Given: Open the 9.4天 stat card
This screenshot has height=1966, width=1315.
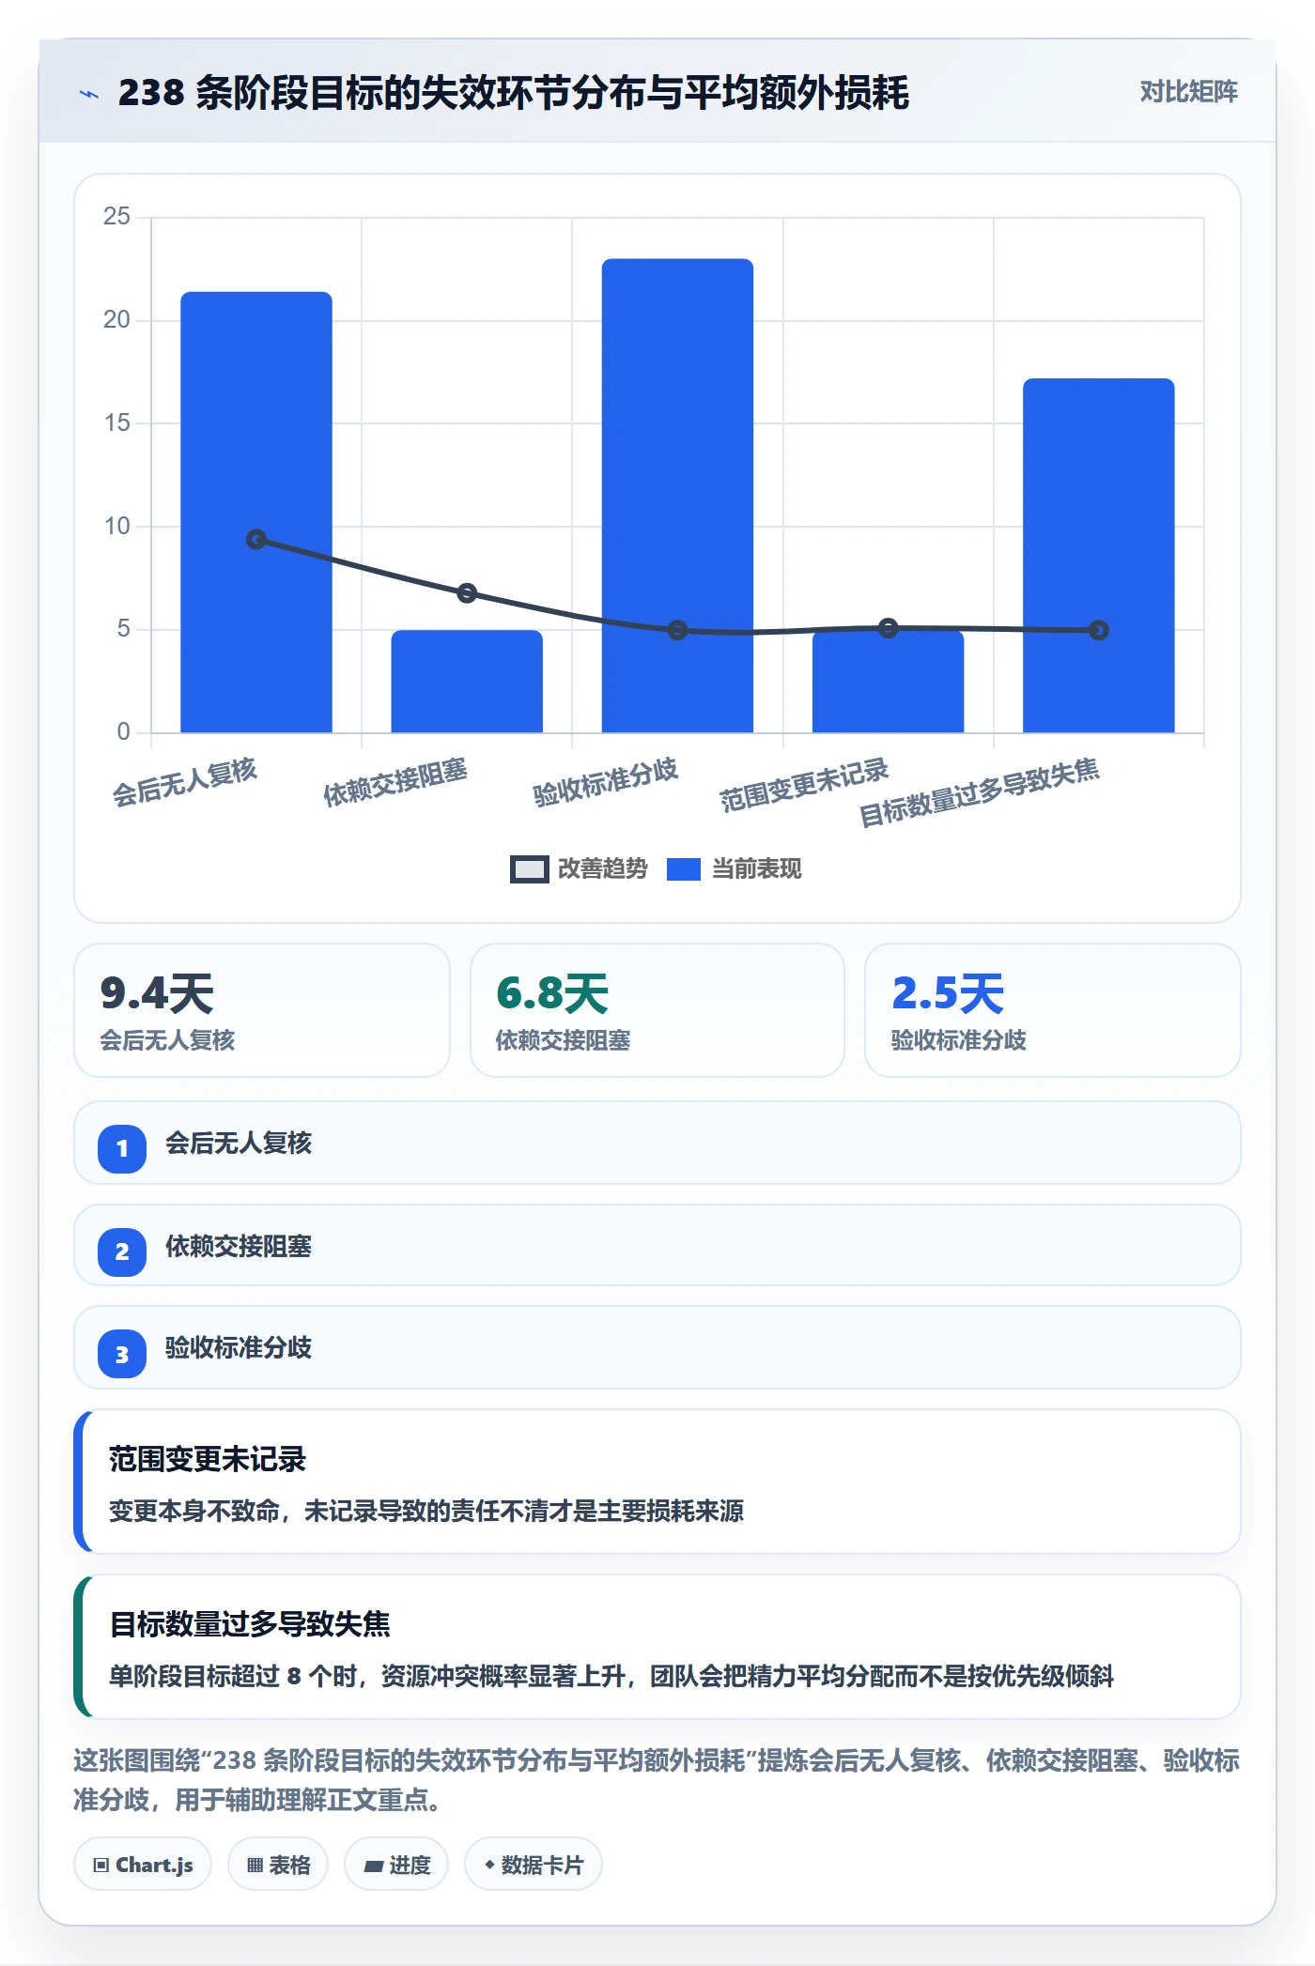Looking at the screenshot, I should pyautogui.click(x=262, y=1010).
